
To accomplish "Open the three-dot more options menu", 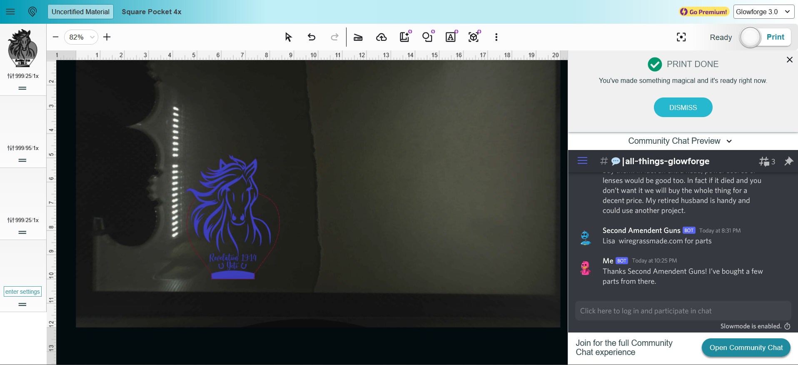I will pyautogui.click(x=496, y=37).
